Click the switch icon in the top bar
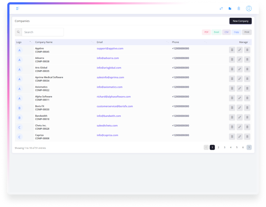 [221, 8]
